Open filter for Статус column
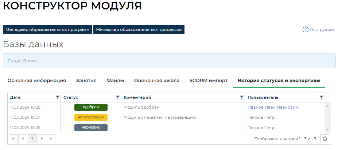 pos(117,97)
